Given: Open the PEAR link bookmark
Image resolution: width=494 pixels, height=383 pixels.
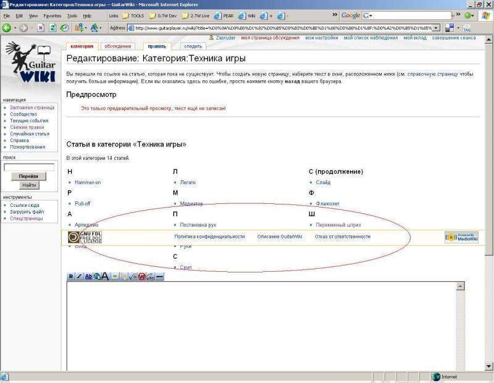Looking at the screenshot, I should pos(224,16).
